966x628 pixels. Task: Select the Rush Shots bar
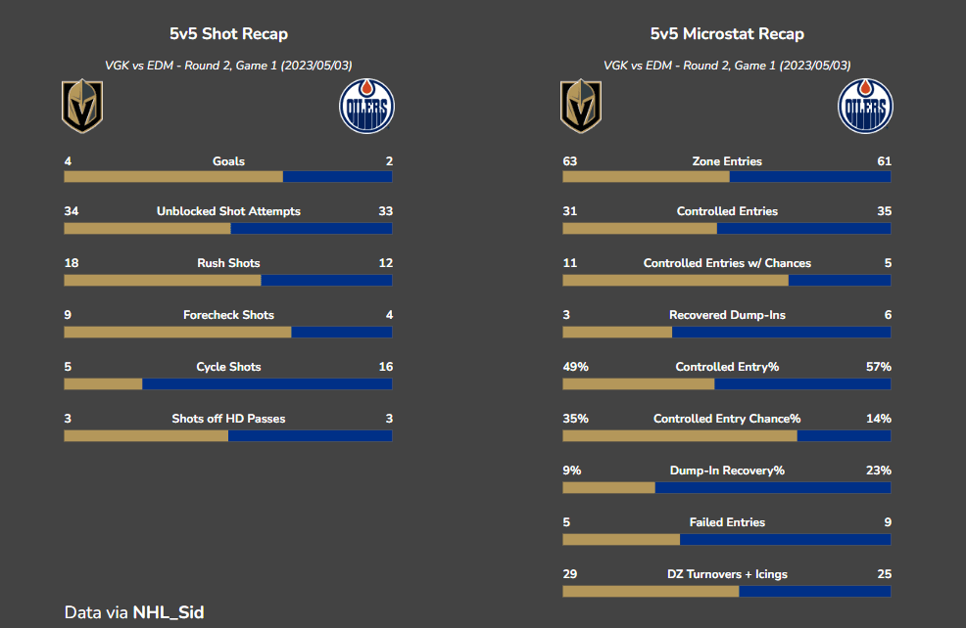coord(228,280)
